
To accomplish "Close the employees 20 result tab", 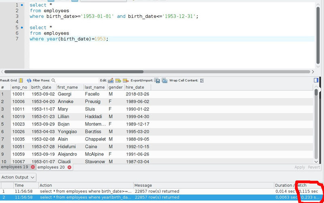I will (69, 167).
